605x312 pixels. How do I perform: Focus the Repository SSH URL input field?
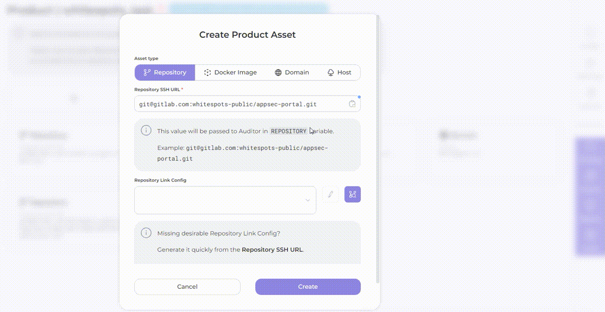coord(241,104)
